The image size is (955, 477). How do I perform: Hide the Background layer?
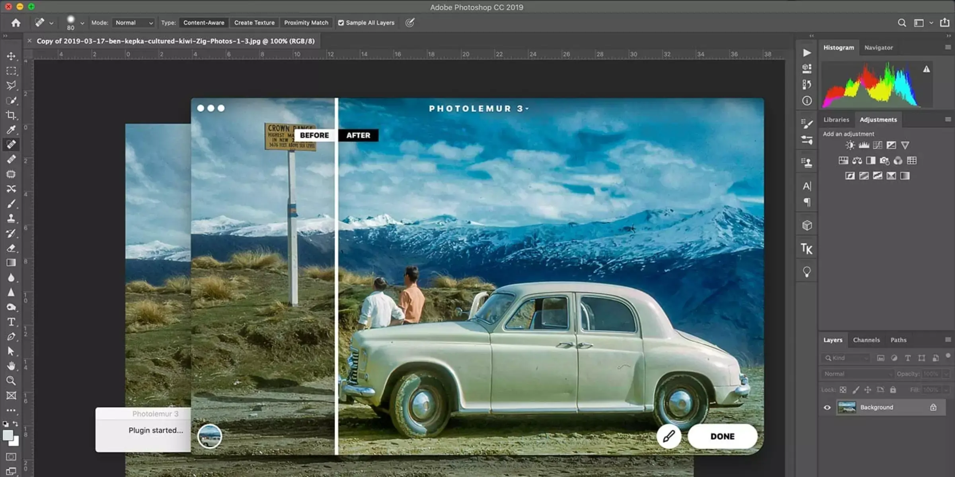pyautogui.click(x=826, y=407)
